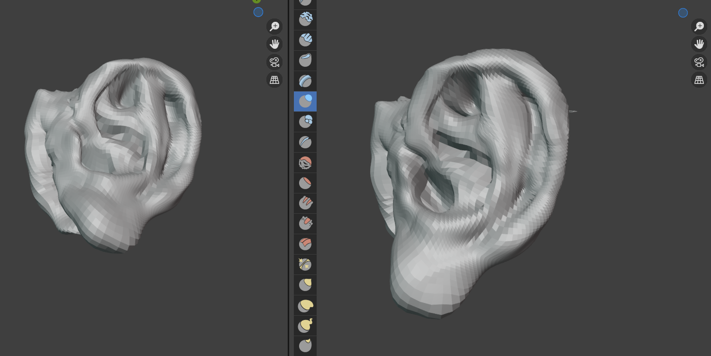Toggle camera view in right viewport
This screenshot has height=356, width=711.
(x=699, y=62)
